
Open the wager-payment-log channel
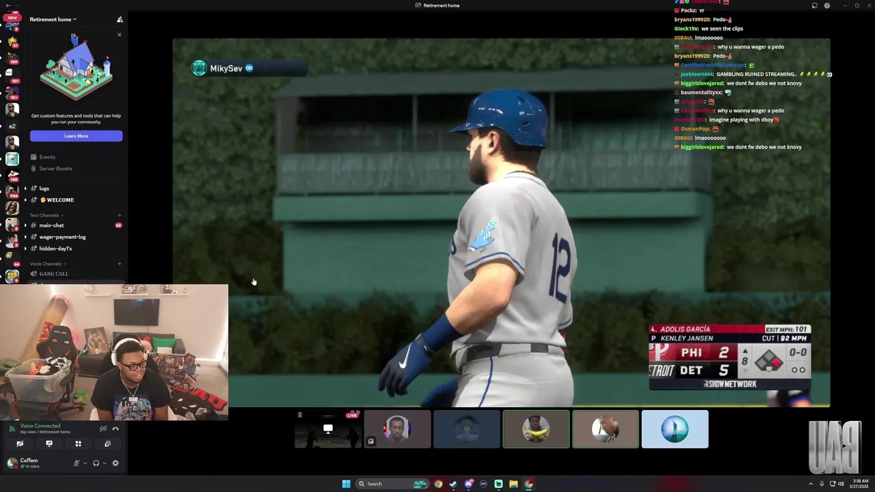tap(62, 237)
